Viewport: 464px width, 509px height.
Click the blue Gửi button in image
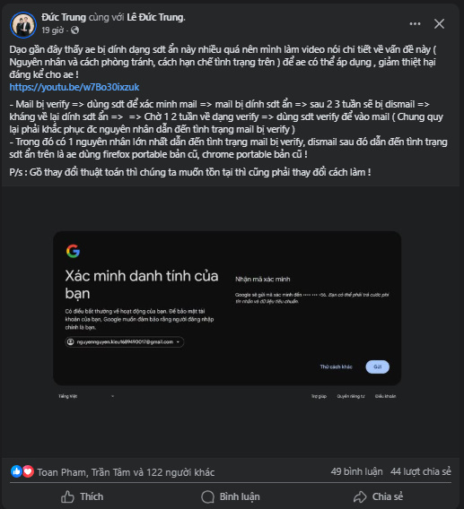378,367
